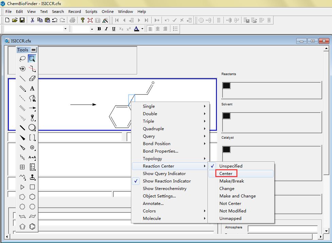Apply Italic formatting
The height and width of the screenshot is (243, 332).
tap(106, 29)
